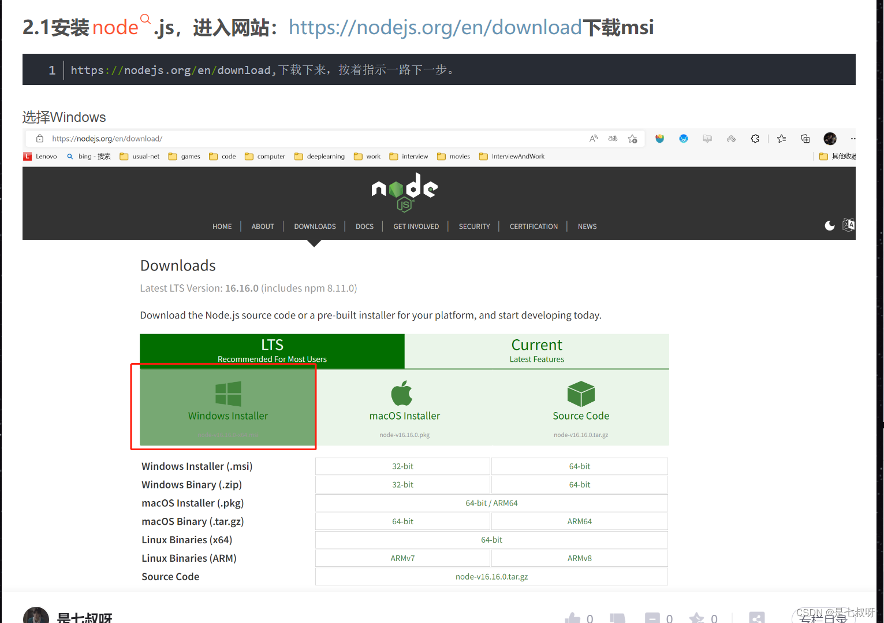
Task: Select the LTS tab
Action: (x=272, y=351)
